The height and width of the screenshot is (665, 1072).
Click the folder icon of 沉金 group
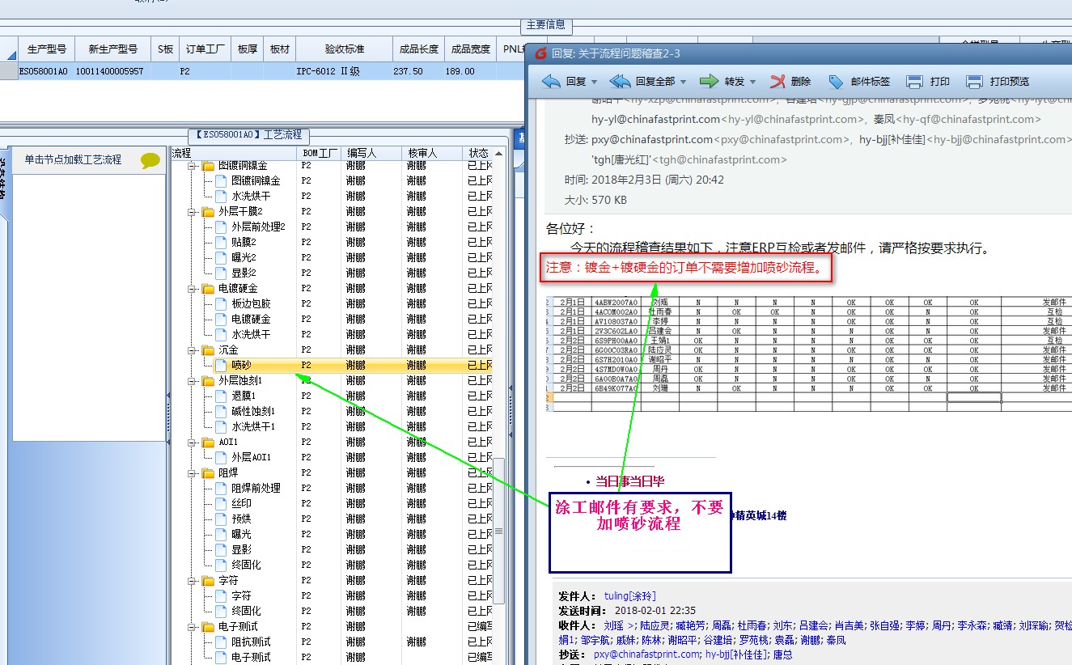(x=209, y=350)
